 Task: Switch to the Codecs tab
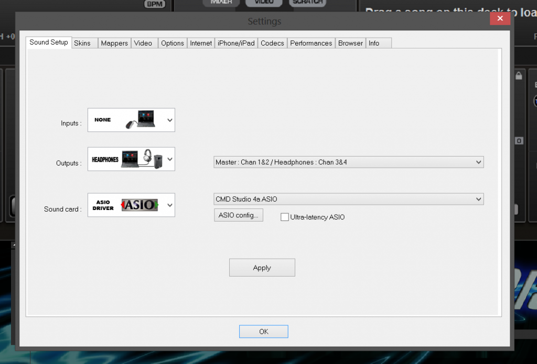[x=273, y=43]
